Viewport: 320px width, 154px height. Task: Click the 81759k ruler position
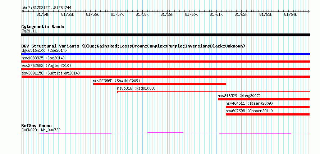[167, 14]
